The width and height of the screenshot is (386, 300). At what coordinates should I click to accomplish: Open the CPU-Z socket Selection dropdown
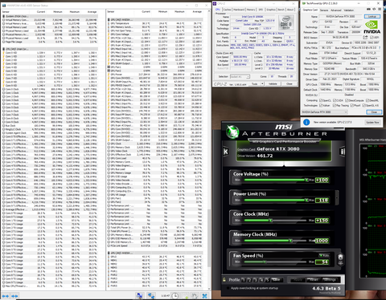point(240,76)
